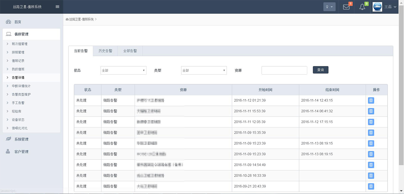Open 排班管理 in the sidebar
The height and width of the screenshot is (194, 404).
coord(18,52)
